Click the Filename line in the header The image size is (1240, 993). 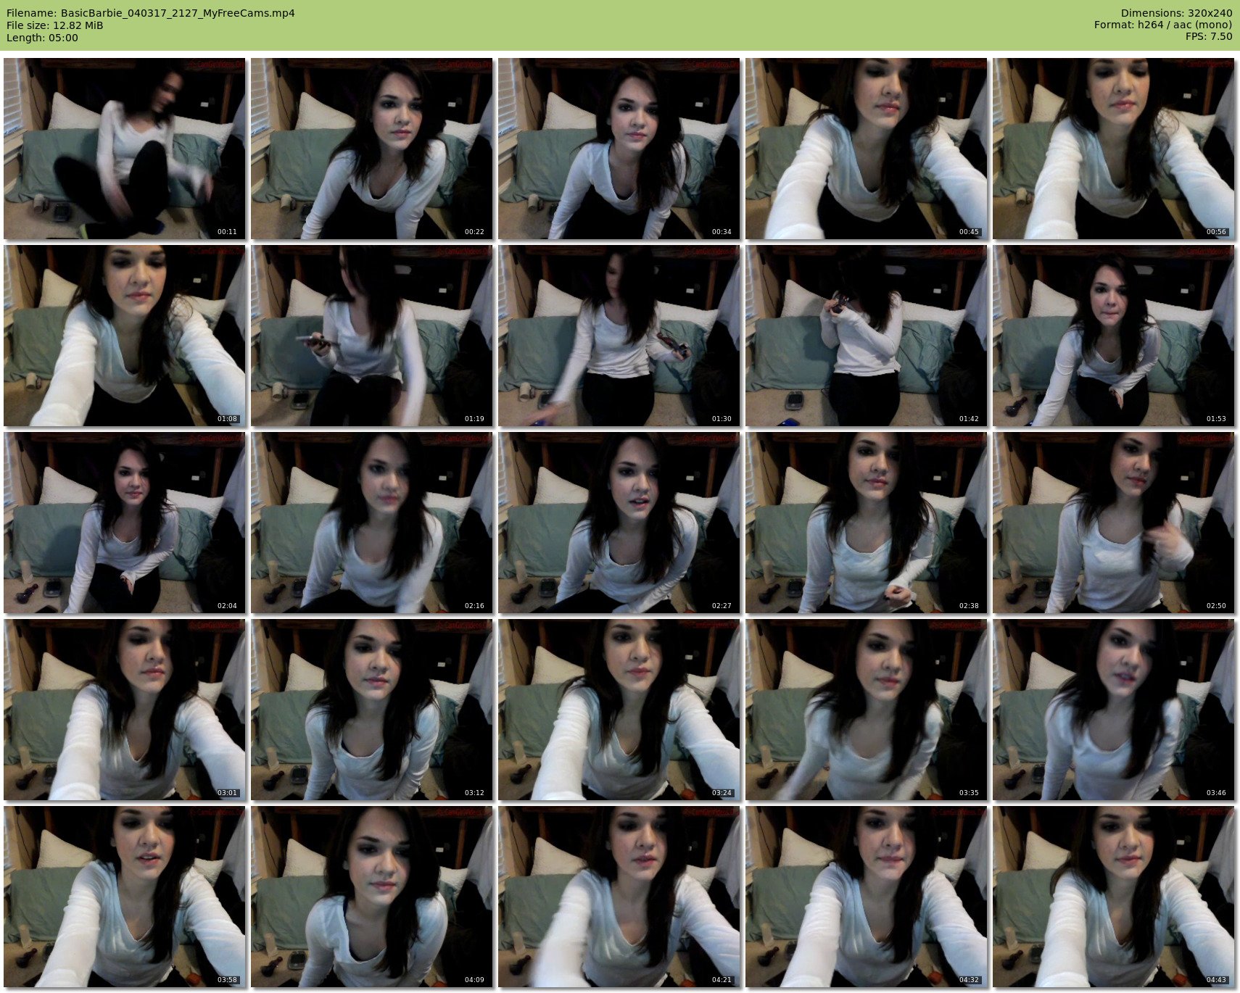point(151,13)
